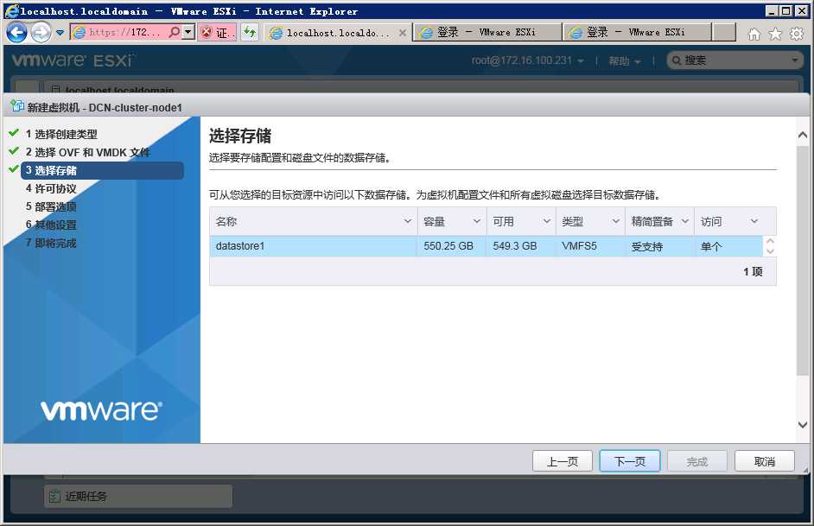Open the IE Tools gear icon
This screenshot has width=814, height=526.
coord(797,35)
